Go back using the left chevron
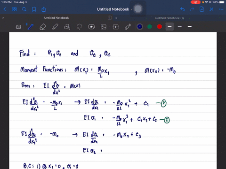Screen dimensions: 226x169 point(5,9)
